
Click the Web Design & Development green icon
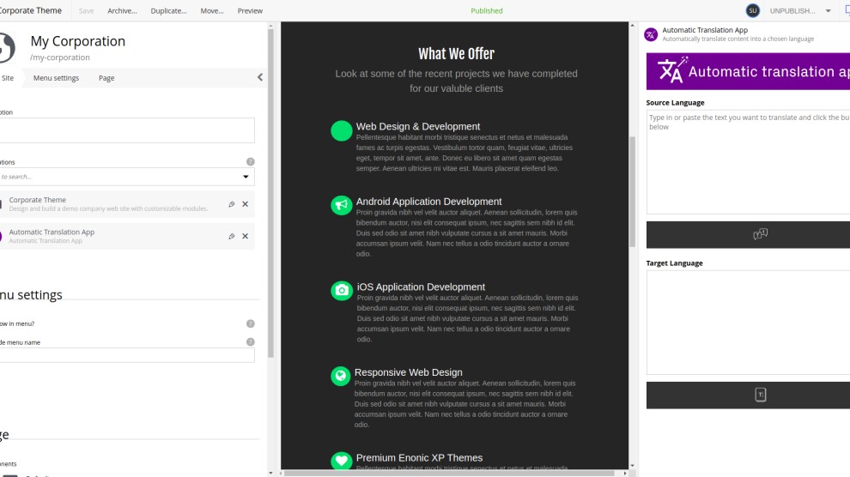(x=342, y=131)
